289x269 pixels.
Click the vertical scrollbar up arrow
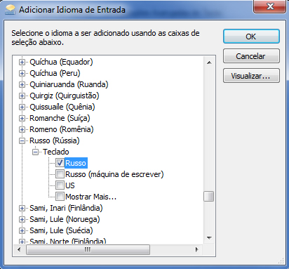(209, 63)
